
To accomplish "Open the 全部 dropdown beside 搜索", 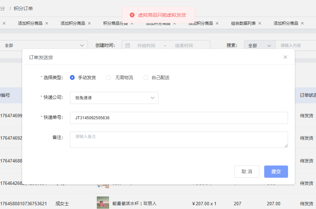I will (259, 46).
